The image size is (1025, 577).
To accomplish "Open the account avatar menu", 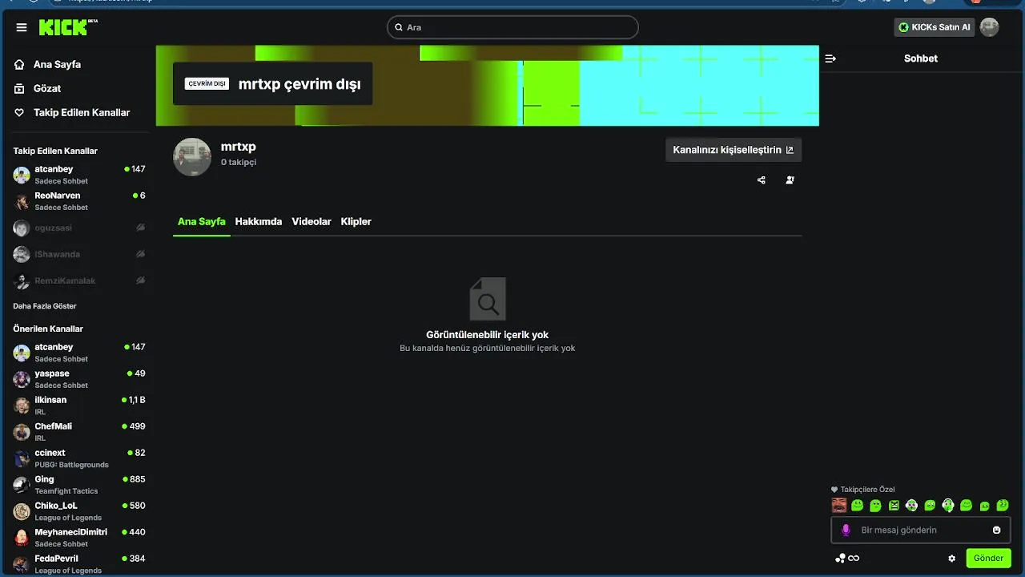I will click(990, 27).
